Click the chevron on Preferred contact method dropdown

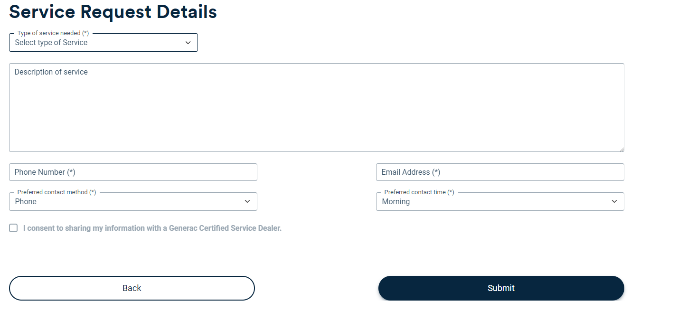point(247,201)
